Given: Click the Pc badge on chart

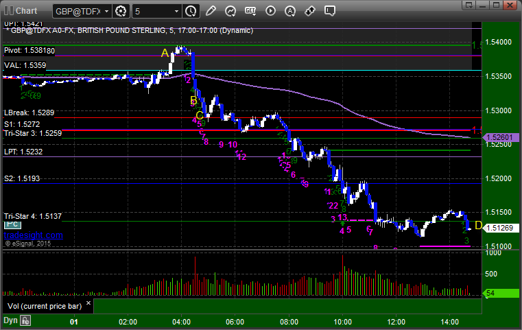Looking at the screenshot, I should 12,224.
